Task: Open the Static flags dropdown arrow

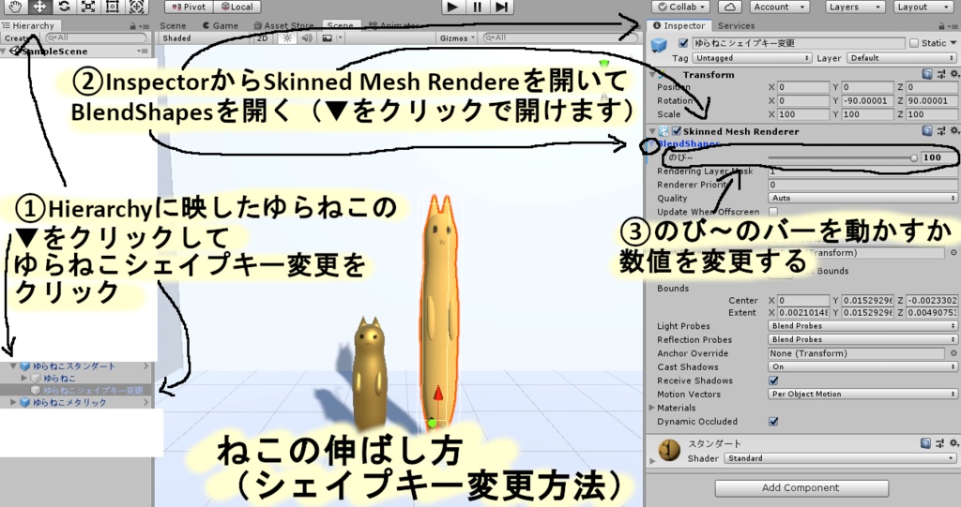Action: tap(953, 43)
